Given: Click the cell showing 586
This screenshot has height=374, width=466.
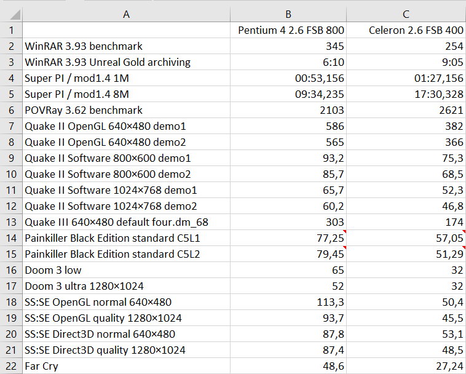Looking at the screenshot, I should pyautogui.click(x=288, y=126).
